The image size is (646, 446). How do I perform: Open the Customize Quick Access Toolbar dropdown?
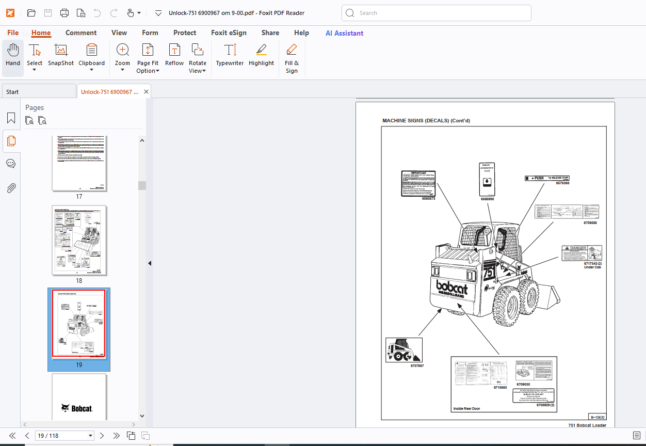tap(158, 13)
